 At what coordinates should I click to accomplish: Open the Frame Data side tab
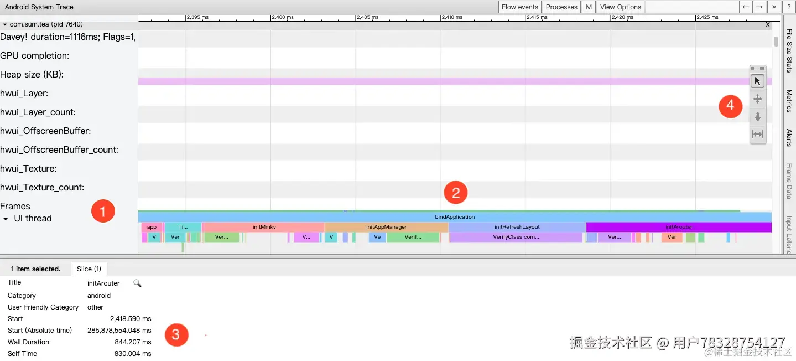[x=789, y=180]
